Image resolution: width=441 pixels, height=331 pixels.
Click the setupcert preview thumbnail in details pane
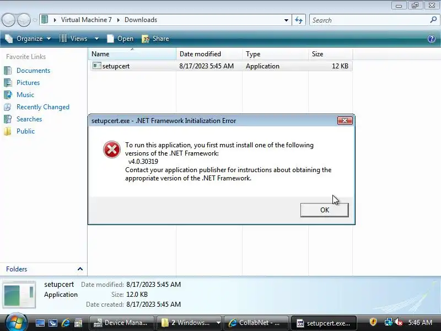point(19,295)
